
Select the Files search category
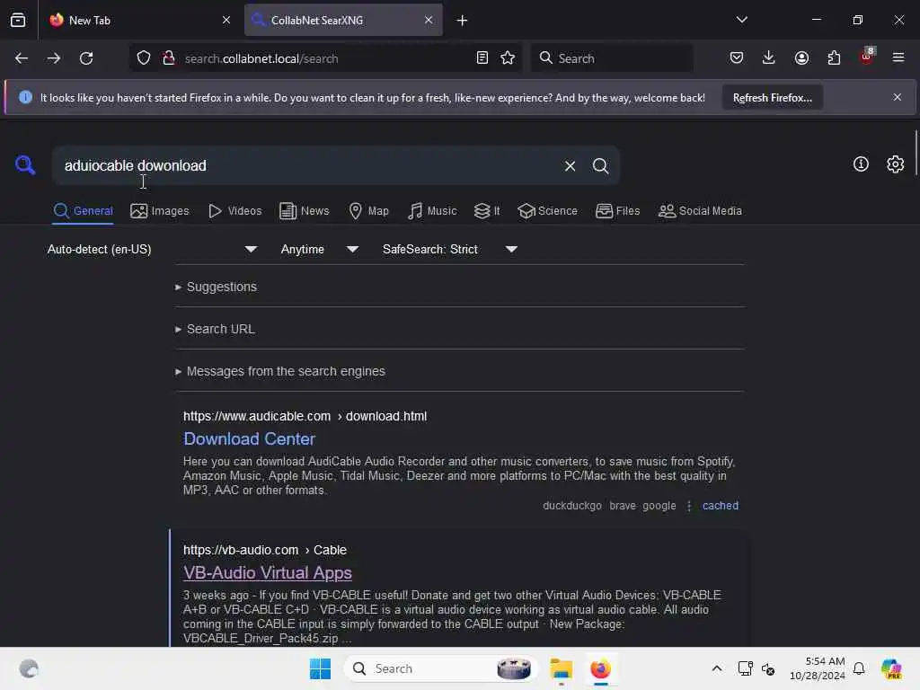618,211
